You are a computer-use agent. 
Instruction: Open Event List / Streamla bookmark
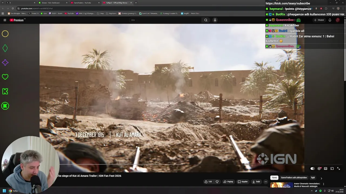pyautogui.click(x=149, y=13)
